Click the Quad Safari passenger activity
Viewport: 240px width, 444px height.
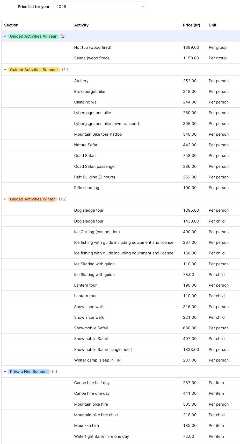point(95,166)
